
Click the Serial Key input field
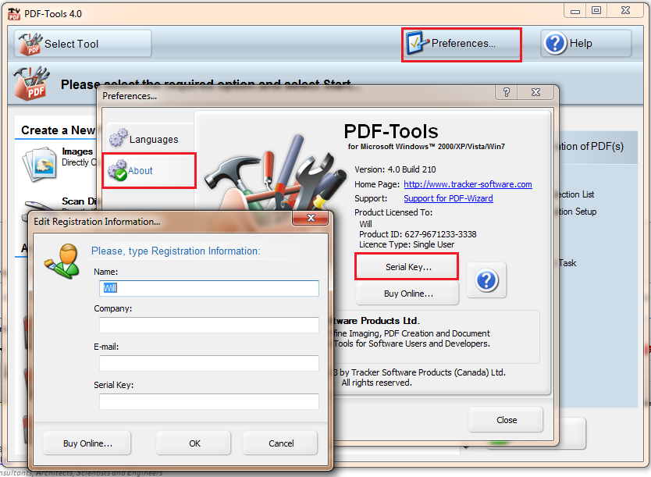point(209,401)
